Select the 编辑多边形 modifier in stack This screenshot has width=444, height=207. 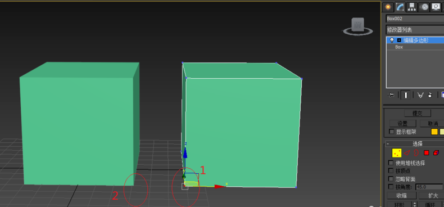pyautogui.click(x=415, y=40)
